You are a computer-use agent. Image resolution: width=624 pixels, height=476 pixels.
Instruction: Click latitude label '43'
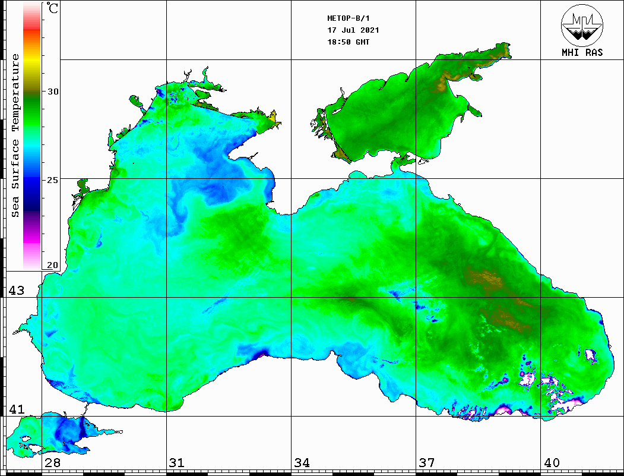point(17,291)
